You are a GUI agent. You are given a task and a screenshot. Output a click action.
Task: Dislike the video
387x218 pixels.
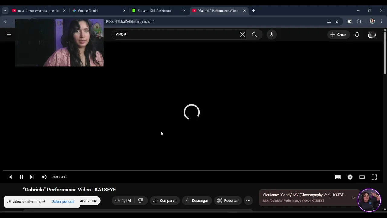click(x=141, y=200)
